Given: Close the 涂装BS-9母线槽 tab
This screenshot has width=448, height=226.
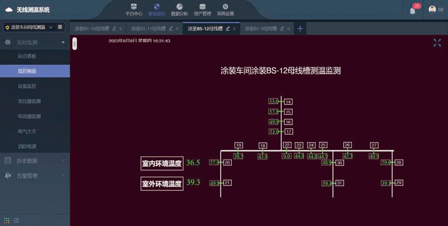Looking at the screenshot, I should [288, 28].
